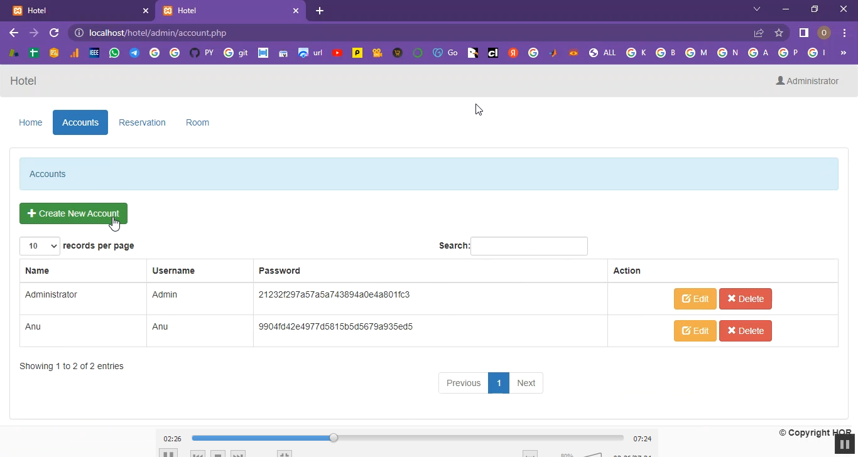Open the WhatsApp bookmark
Viewport: 858px width, 457px height.
click(x=114, y=53)
